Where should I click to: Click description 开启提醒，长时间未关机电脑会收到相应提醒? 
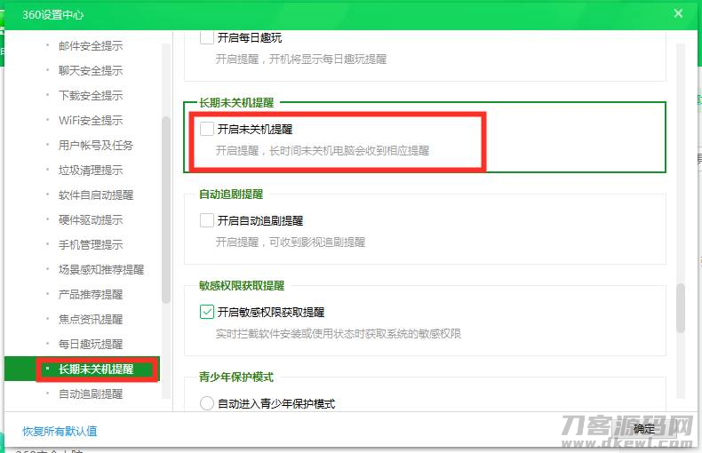323,150
